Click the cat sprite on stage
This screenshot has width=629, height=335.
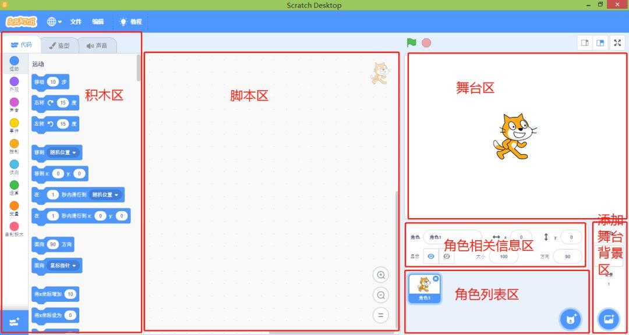click(x=515, y=137)
